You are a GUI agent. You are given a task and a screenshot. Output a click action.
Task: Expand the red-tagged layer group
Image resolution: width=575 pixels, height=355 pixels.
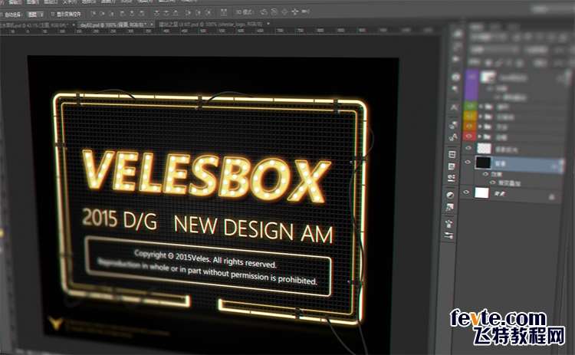[x=481, y=136]
